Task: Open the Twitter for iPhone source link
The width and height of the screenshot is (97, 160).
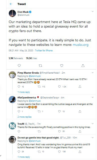Action: pos(44,51)
